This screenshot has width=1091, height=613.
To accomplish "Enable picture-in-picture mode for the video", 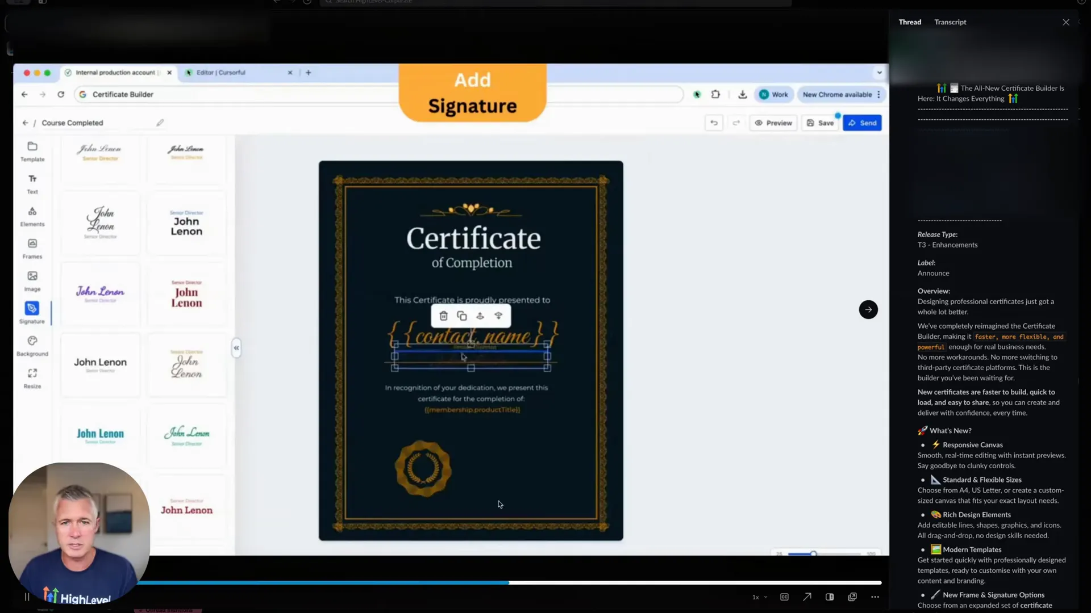I will point(852,597).
